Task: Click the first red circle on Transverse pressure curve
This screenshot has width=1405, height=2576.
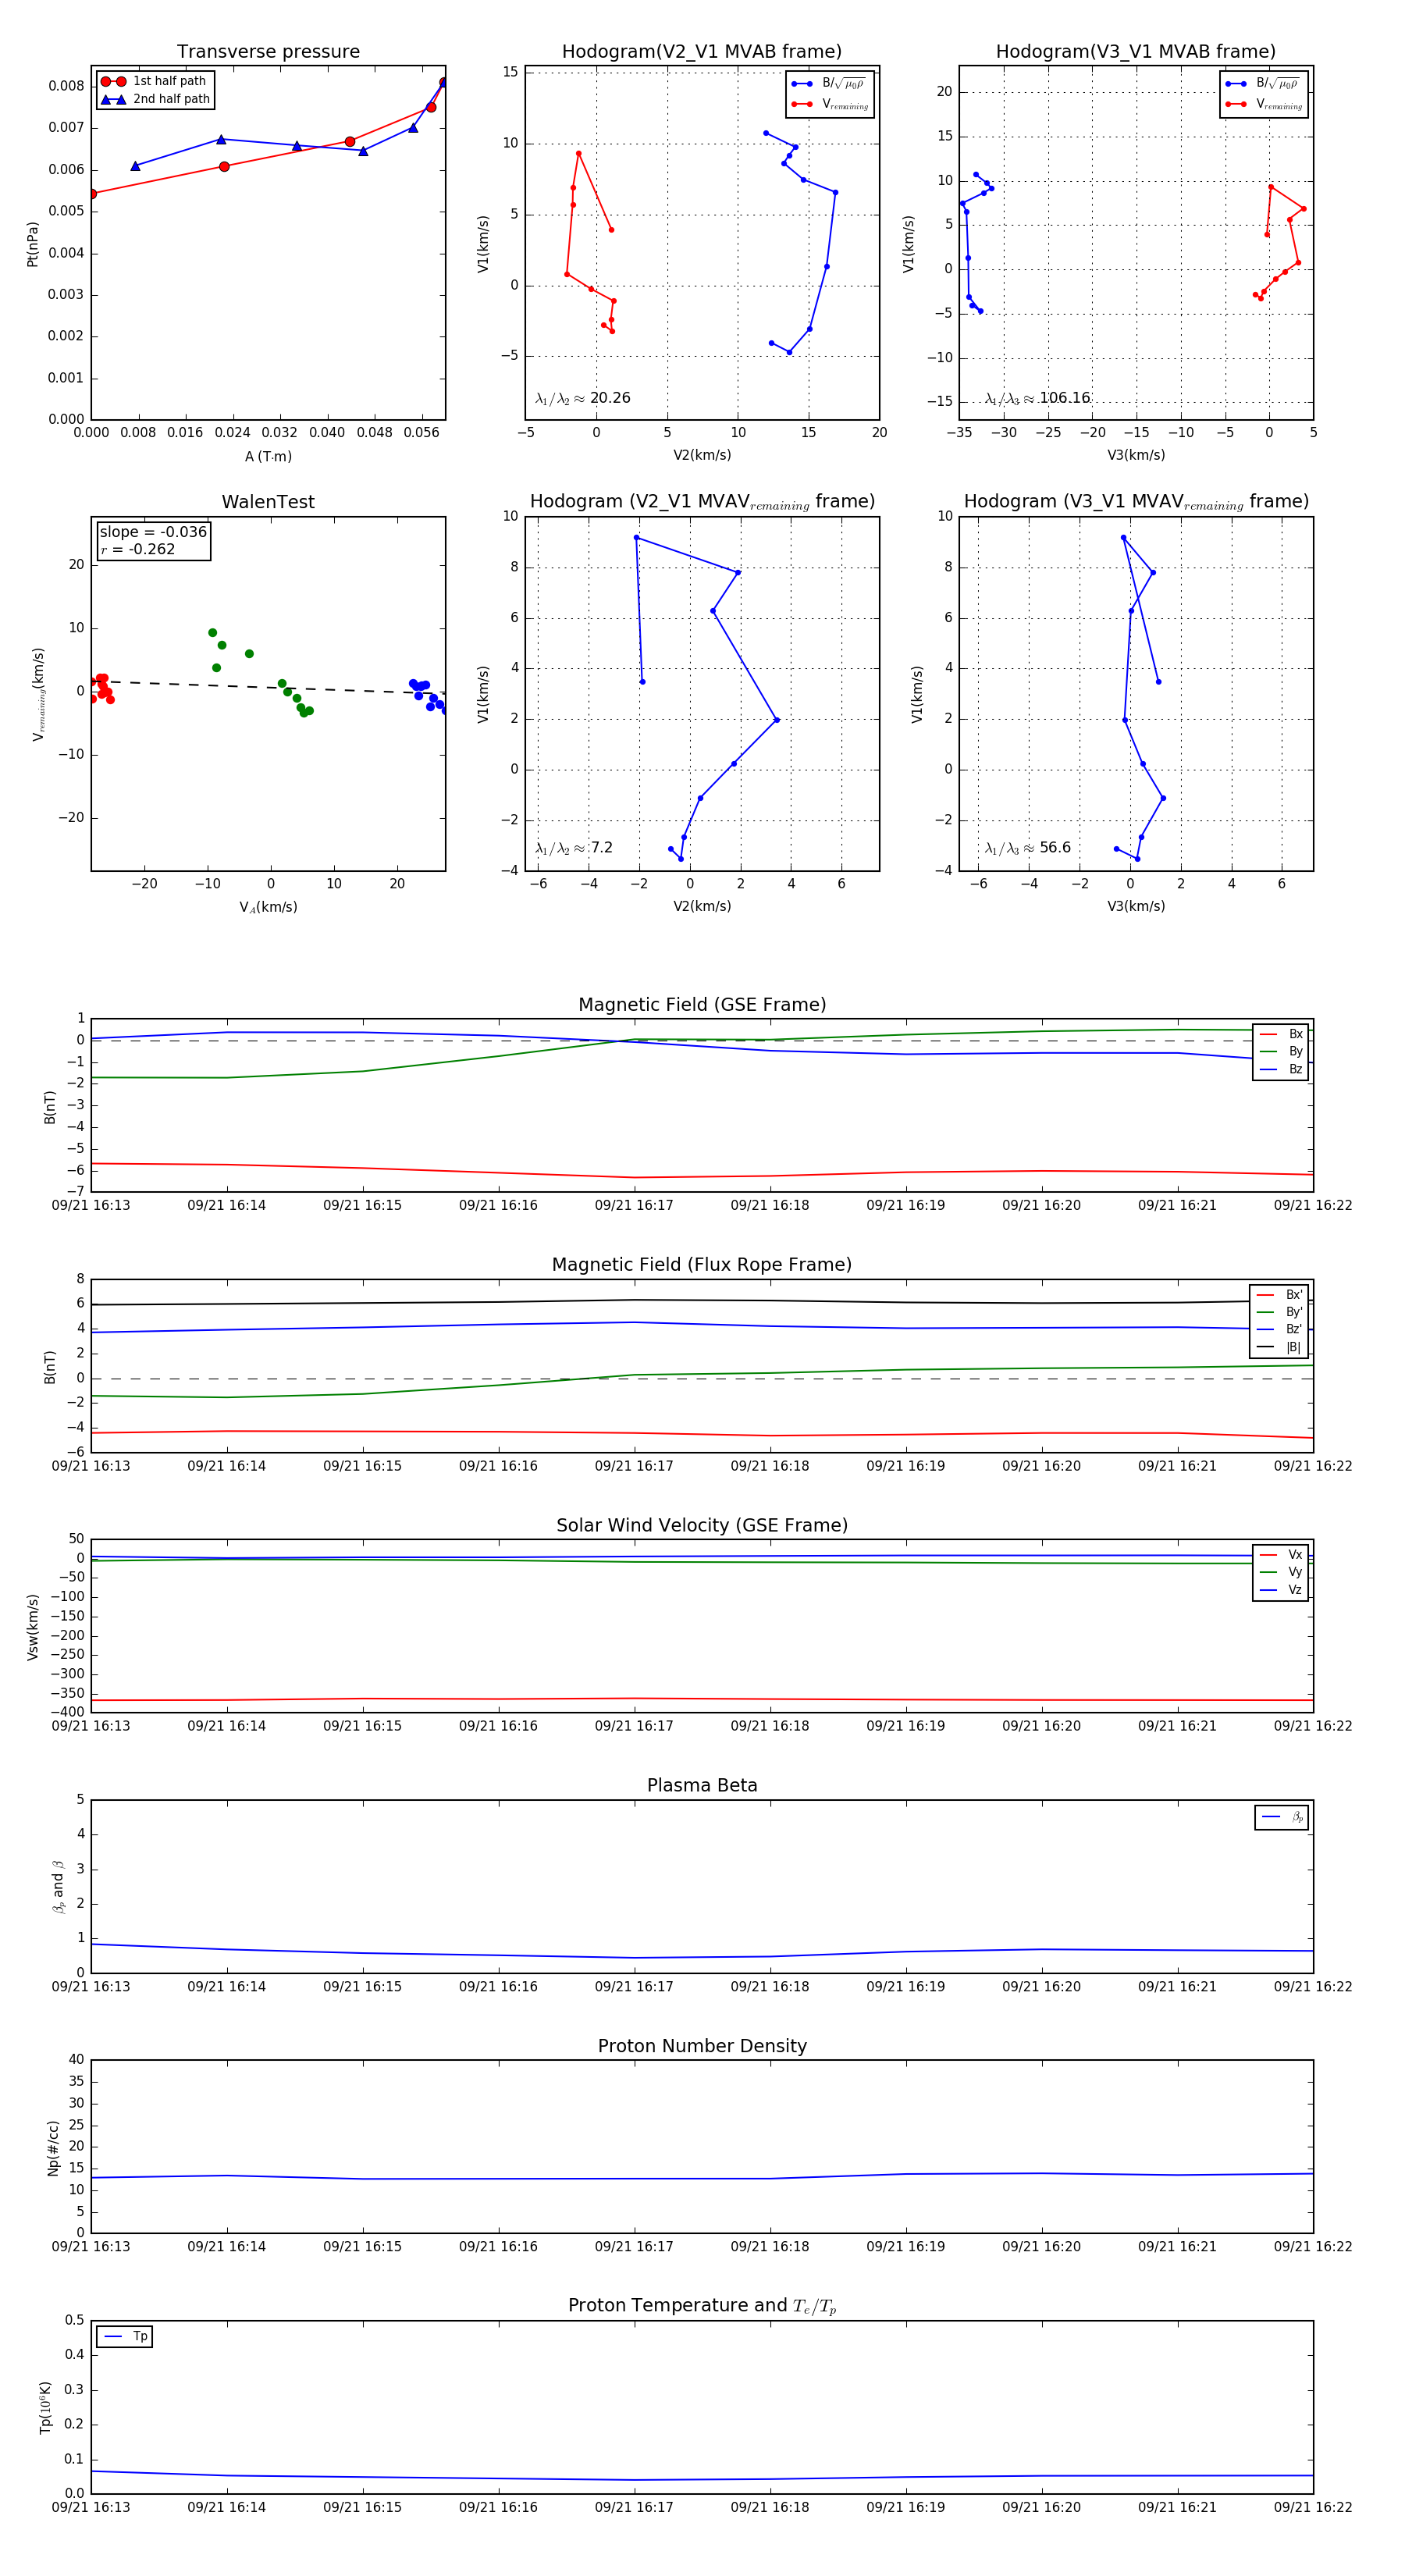Action: 92,194
